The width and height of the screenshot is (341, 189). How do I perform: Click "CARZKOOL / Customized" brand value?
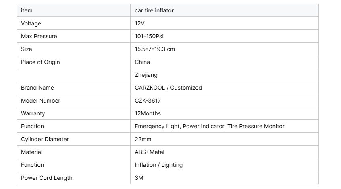click(168, 88)
